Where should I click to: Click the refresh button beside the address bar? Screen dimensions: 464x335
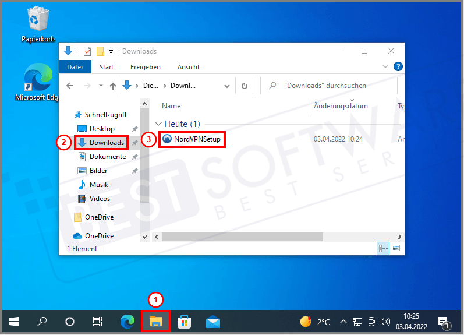[245, 86]
